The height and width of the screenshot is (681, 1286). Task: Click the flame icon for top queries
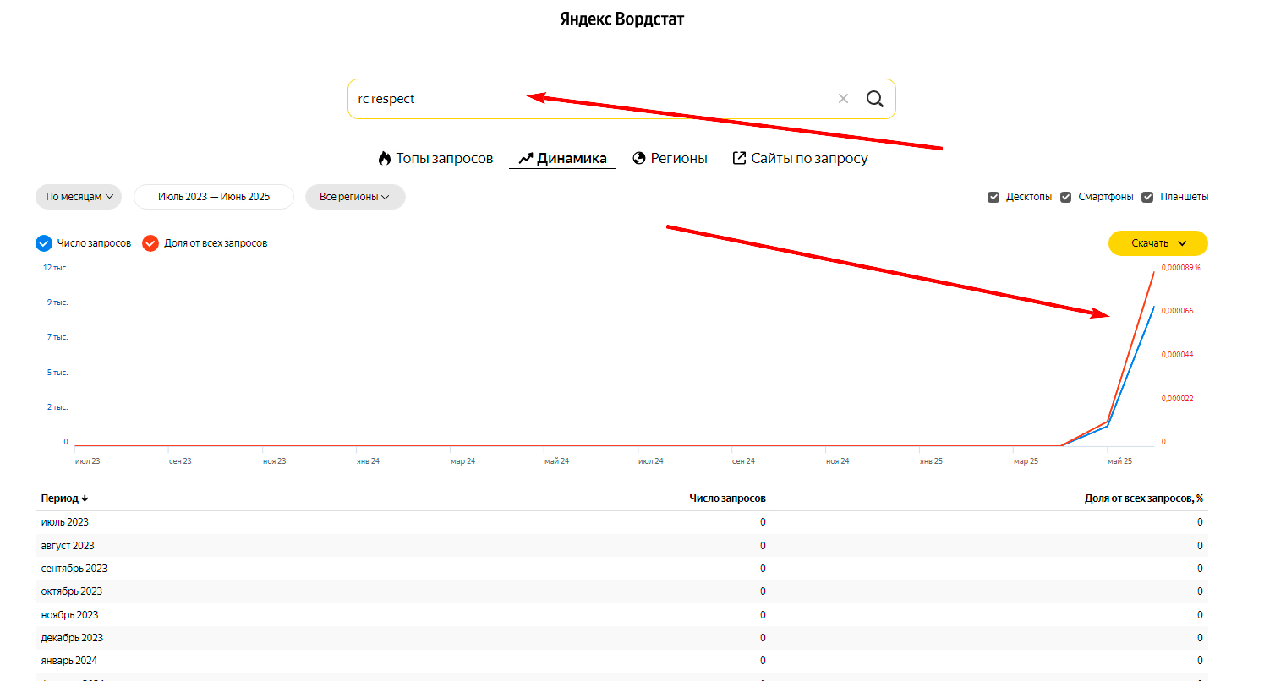coord(385,158)
